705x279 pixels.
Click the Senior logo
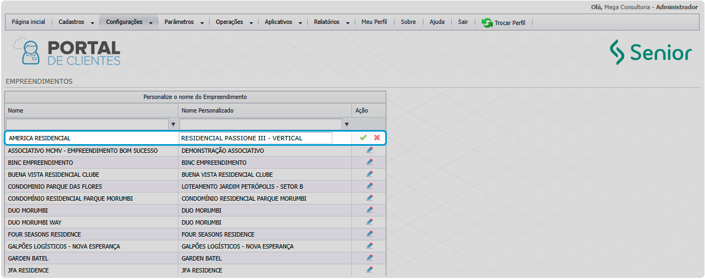tap(650, 52)
